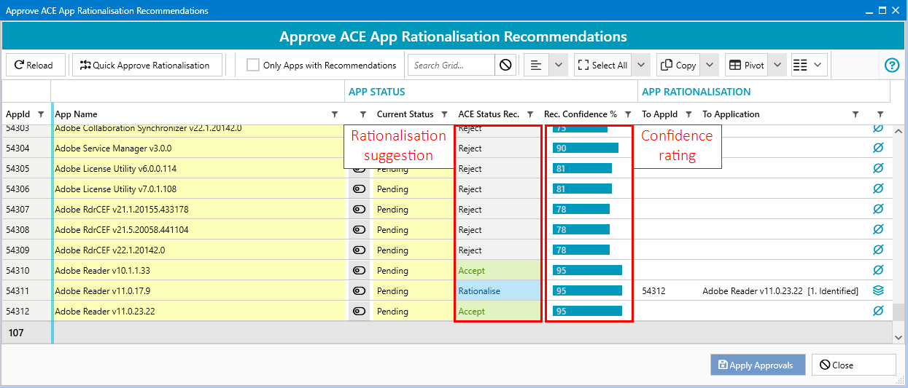The width and height of the screenshot is (908, 388).
Task: Expand the Copy dropdown arrow
Action: [710, 65]
